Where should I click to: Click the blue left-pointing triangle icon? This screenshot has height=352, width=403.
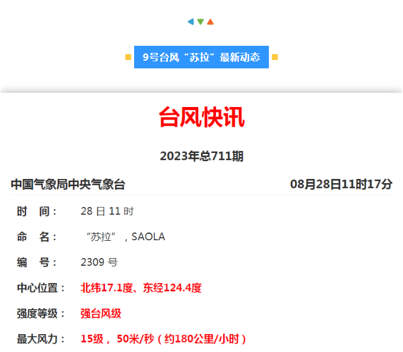(191, 21)
